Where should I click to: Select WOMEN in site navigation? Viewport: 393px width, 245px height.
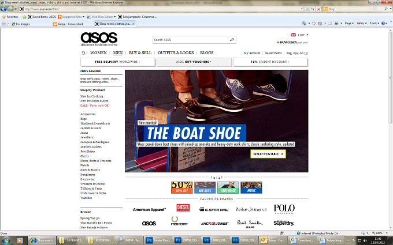[x=98, y=53]
